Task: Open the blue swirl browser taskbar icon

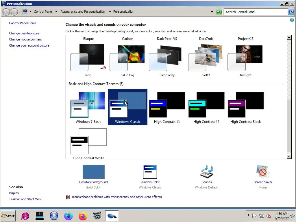Action: click(68, 216)
